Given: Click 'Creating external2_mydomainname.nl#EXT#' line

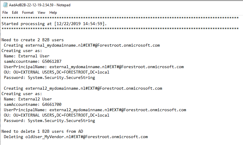Looking at the screenshot, I should [83, 88].
